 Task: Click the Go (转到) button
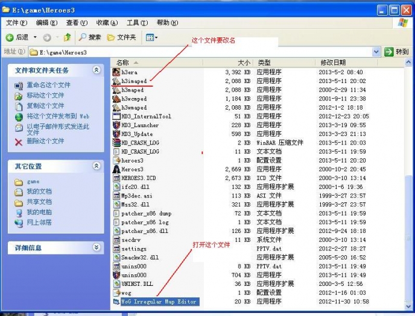point(396,52)
